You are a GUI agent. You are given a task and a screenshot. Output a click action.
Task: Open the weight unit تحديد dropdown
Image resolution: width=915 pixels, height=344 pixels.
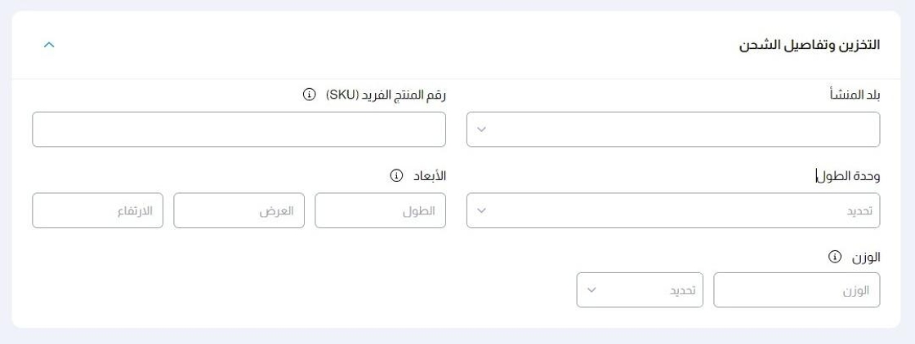point(640,290)
